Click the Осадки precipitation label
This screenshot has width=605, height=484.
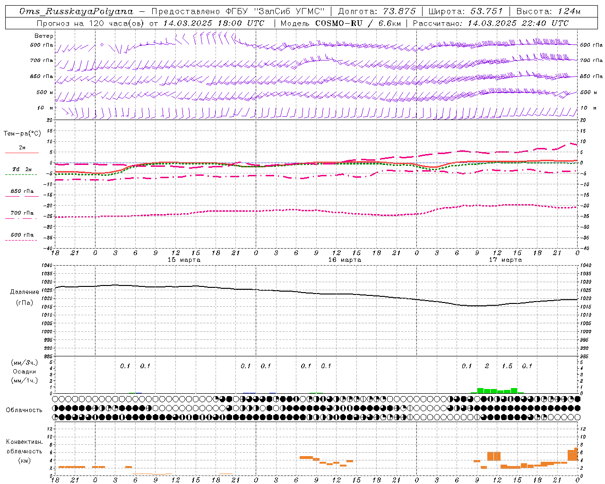pos(25,372)
